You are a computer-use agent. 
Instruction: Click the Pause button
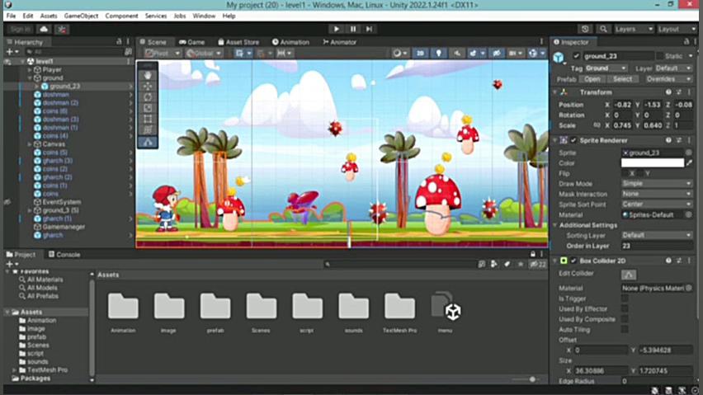pyautogui.click(x=353, y=29)
